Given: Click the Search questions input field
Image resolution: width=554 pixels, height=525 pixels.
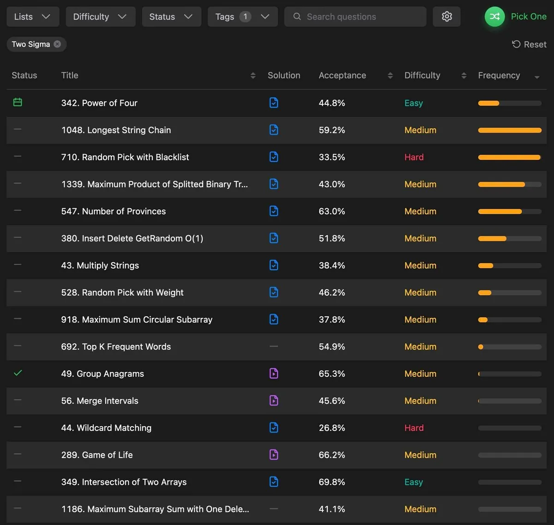Looking at the screenshot, I should (360, 17).
